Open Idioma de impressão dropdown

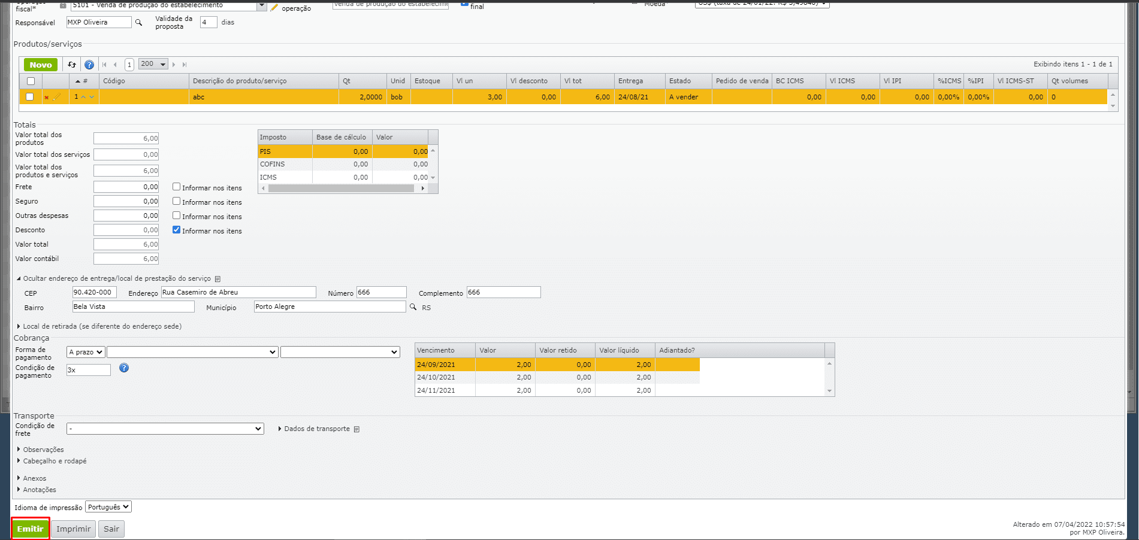tap(108, 507)
